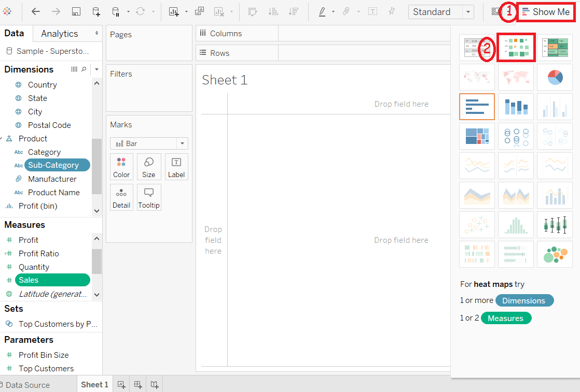The height and width of the screenshot is (392, 580).
Task: Click the undo back arrow in toolbar
Action: click(35, 12)
